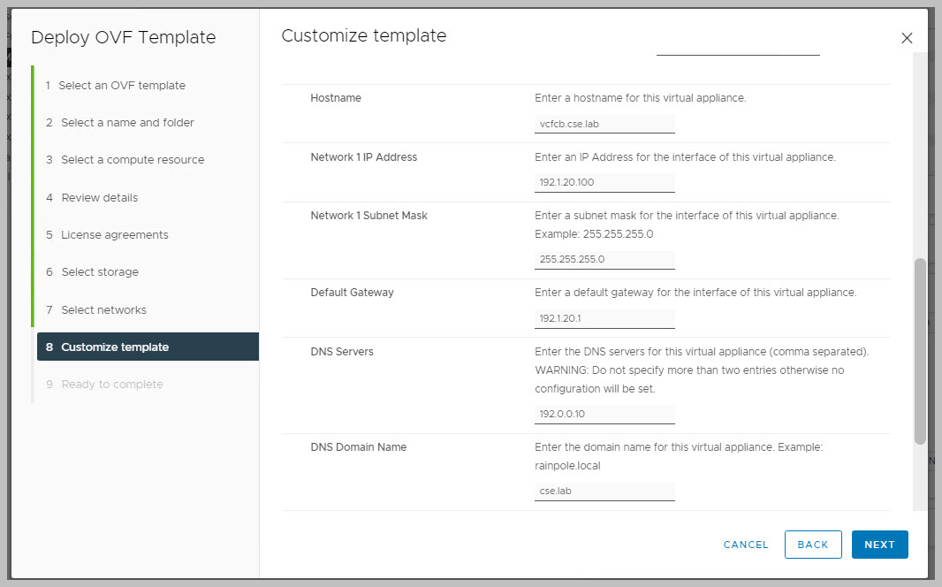Open step 5 License agreements
This screenshot has height=587, width=942.
click(x=114, y=235)
